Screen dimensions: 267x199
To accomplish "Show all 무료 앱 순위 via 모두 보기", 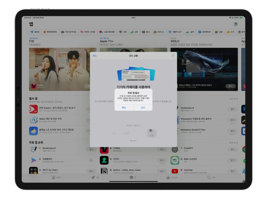I will 234,143.
